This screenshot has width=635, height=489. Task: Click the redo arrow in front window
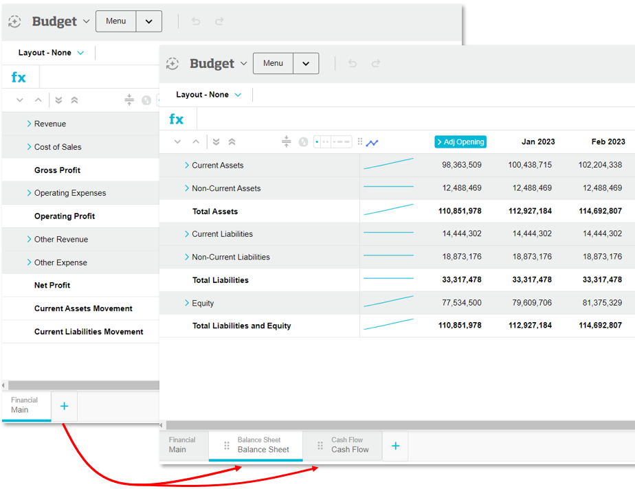[376, 63]
